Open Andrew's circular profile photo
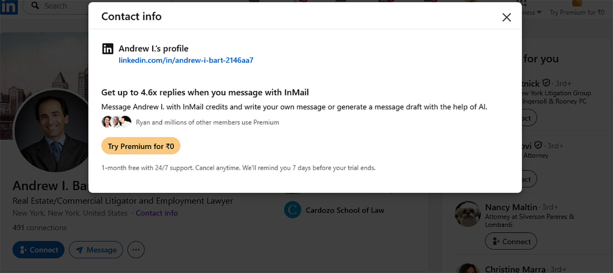The height and width of the screenshot is (273, 613). (x=51, y=130)
